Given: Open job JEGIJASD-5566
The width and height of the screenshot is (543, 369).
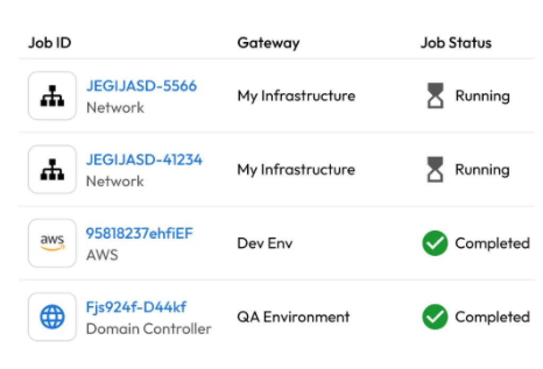Looking at the screenshot, I should pos(141,86).
